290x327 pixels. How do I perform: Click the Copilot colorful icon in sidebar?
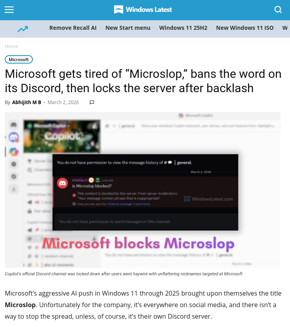[x=14, y=152]
